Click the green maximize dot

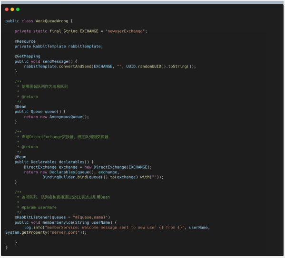[18, 10]
